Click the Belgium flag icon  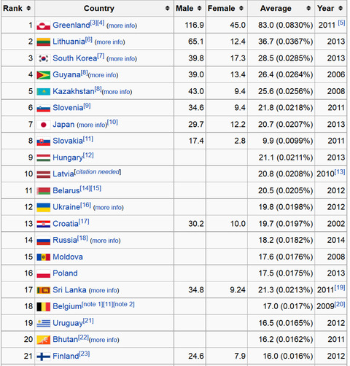pos(44,307)
